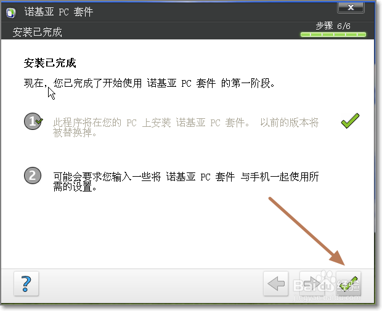382x311 pixels.
Task: Click the step 2 description about 手机 settings
Action: pyautogui.click(x=186, y=182)
